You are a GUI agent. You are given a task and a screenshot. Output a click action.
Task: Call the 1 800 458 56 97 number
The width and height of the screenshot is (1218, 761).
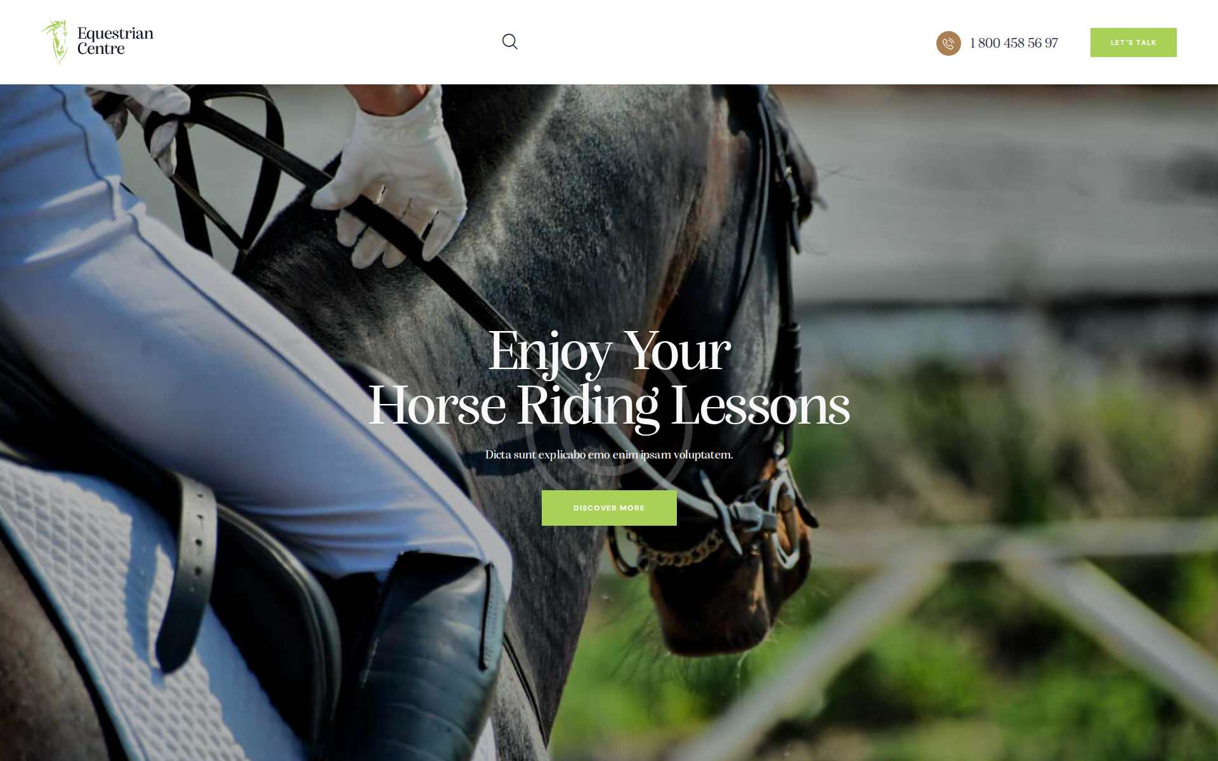pyautogui.click(x=1014, y=43)
